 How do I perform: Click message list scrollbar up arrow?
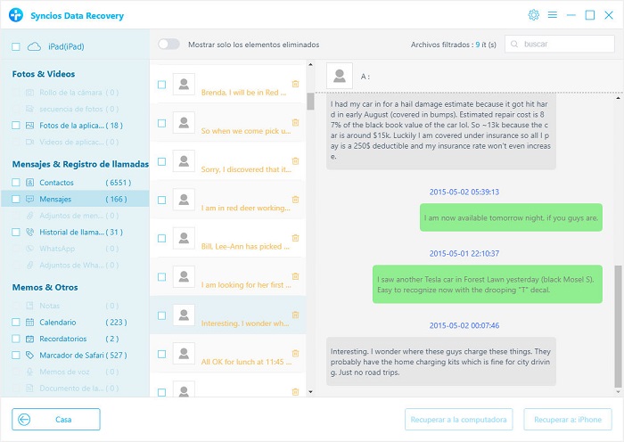pos(310,64)
